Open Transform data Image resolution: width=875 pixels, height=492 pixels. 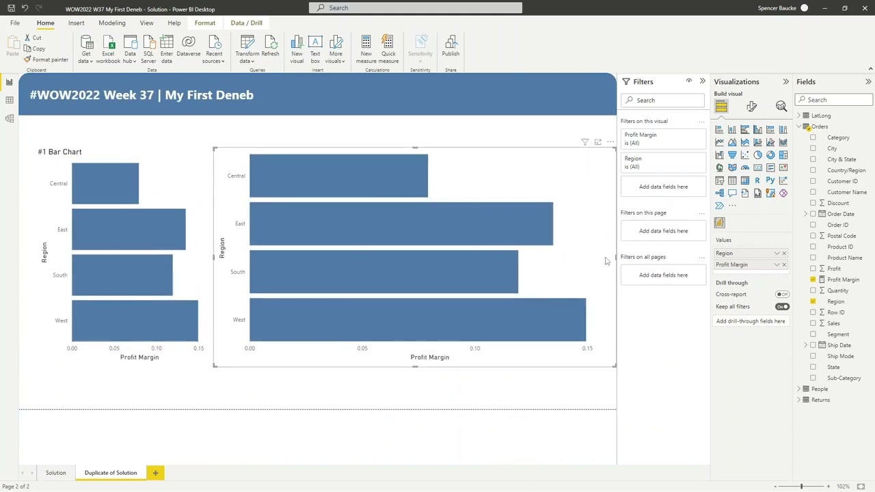point(247,49)
